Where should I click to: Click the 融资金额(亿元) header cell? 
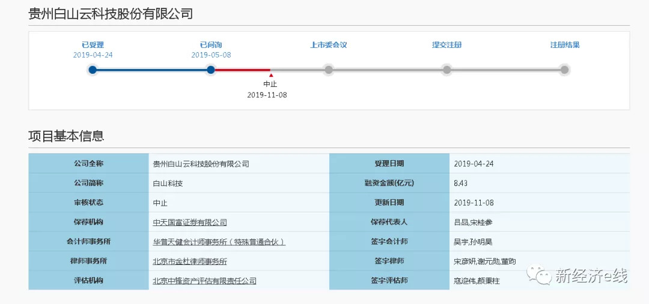click(x=389, y=183)
